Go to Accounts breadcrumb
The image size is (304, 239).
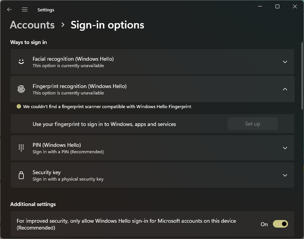coord(32,25)
